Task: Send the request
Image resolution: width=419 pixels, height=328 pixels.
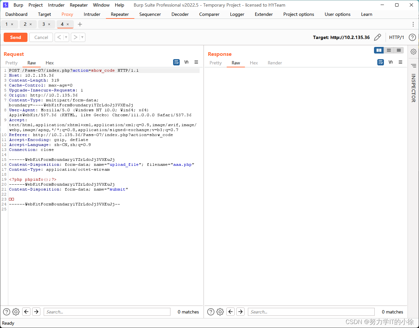Action: point(16,37)
